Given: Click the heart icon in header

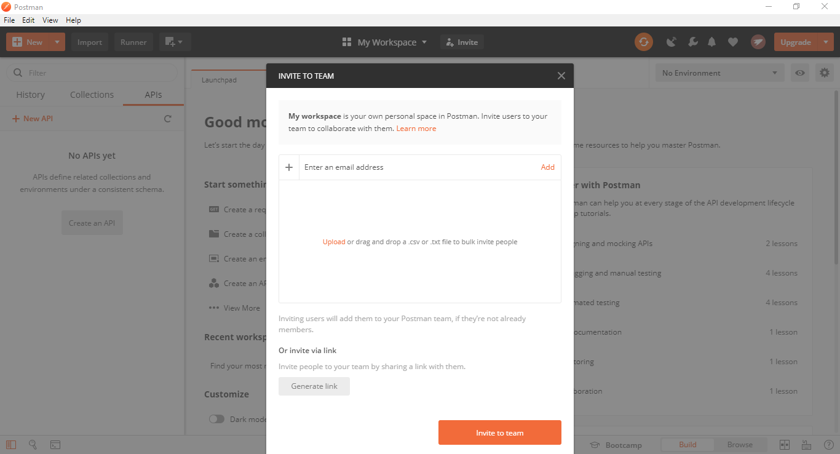Looking at the screenshot, I should coord(732,42).
